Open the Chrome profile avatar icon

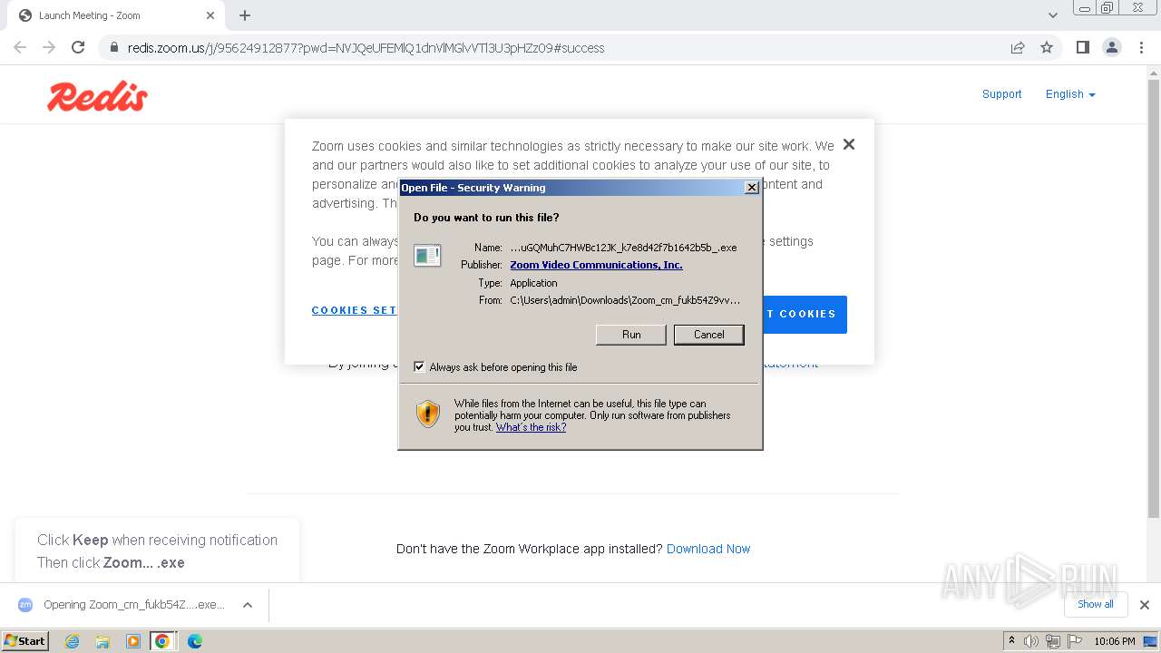1111,47
